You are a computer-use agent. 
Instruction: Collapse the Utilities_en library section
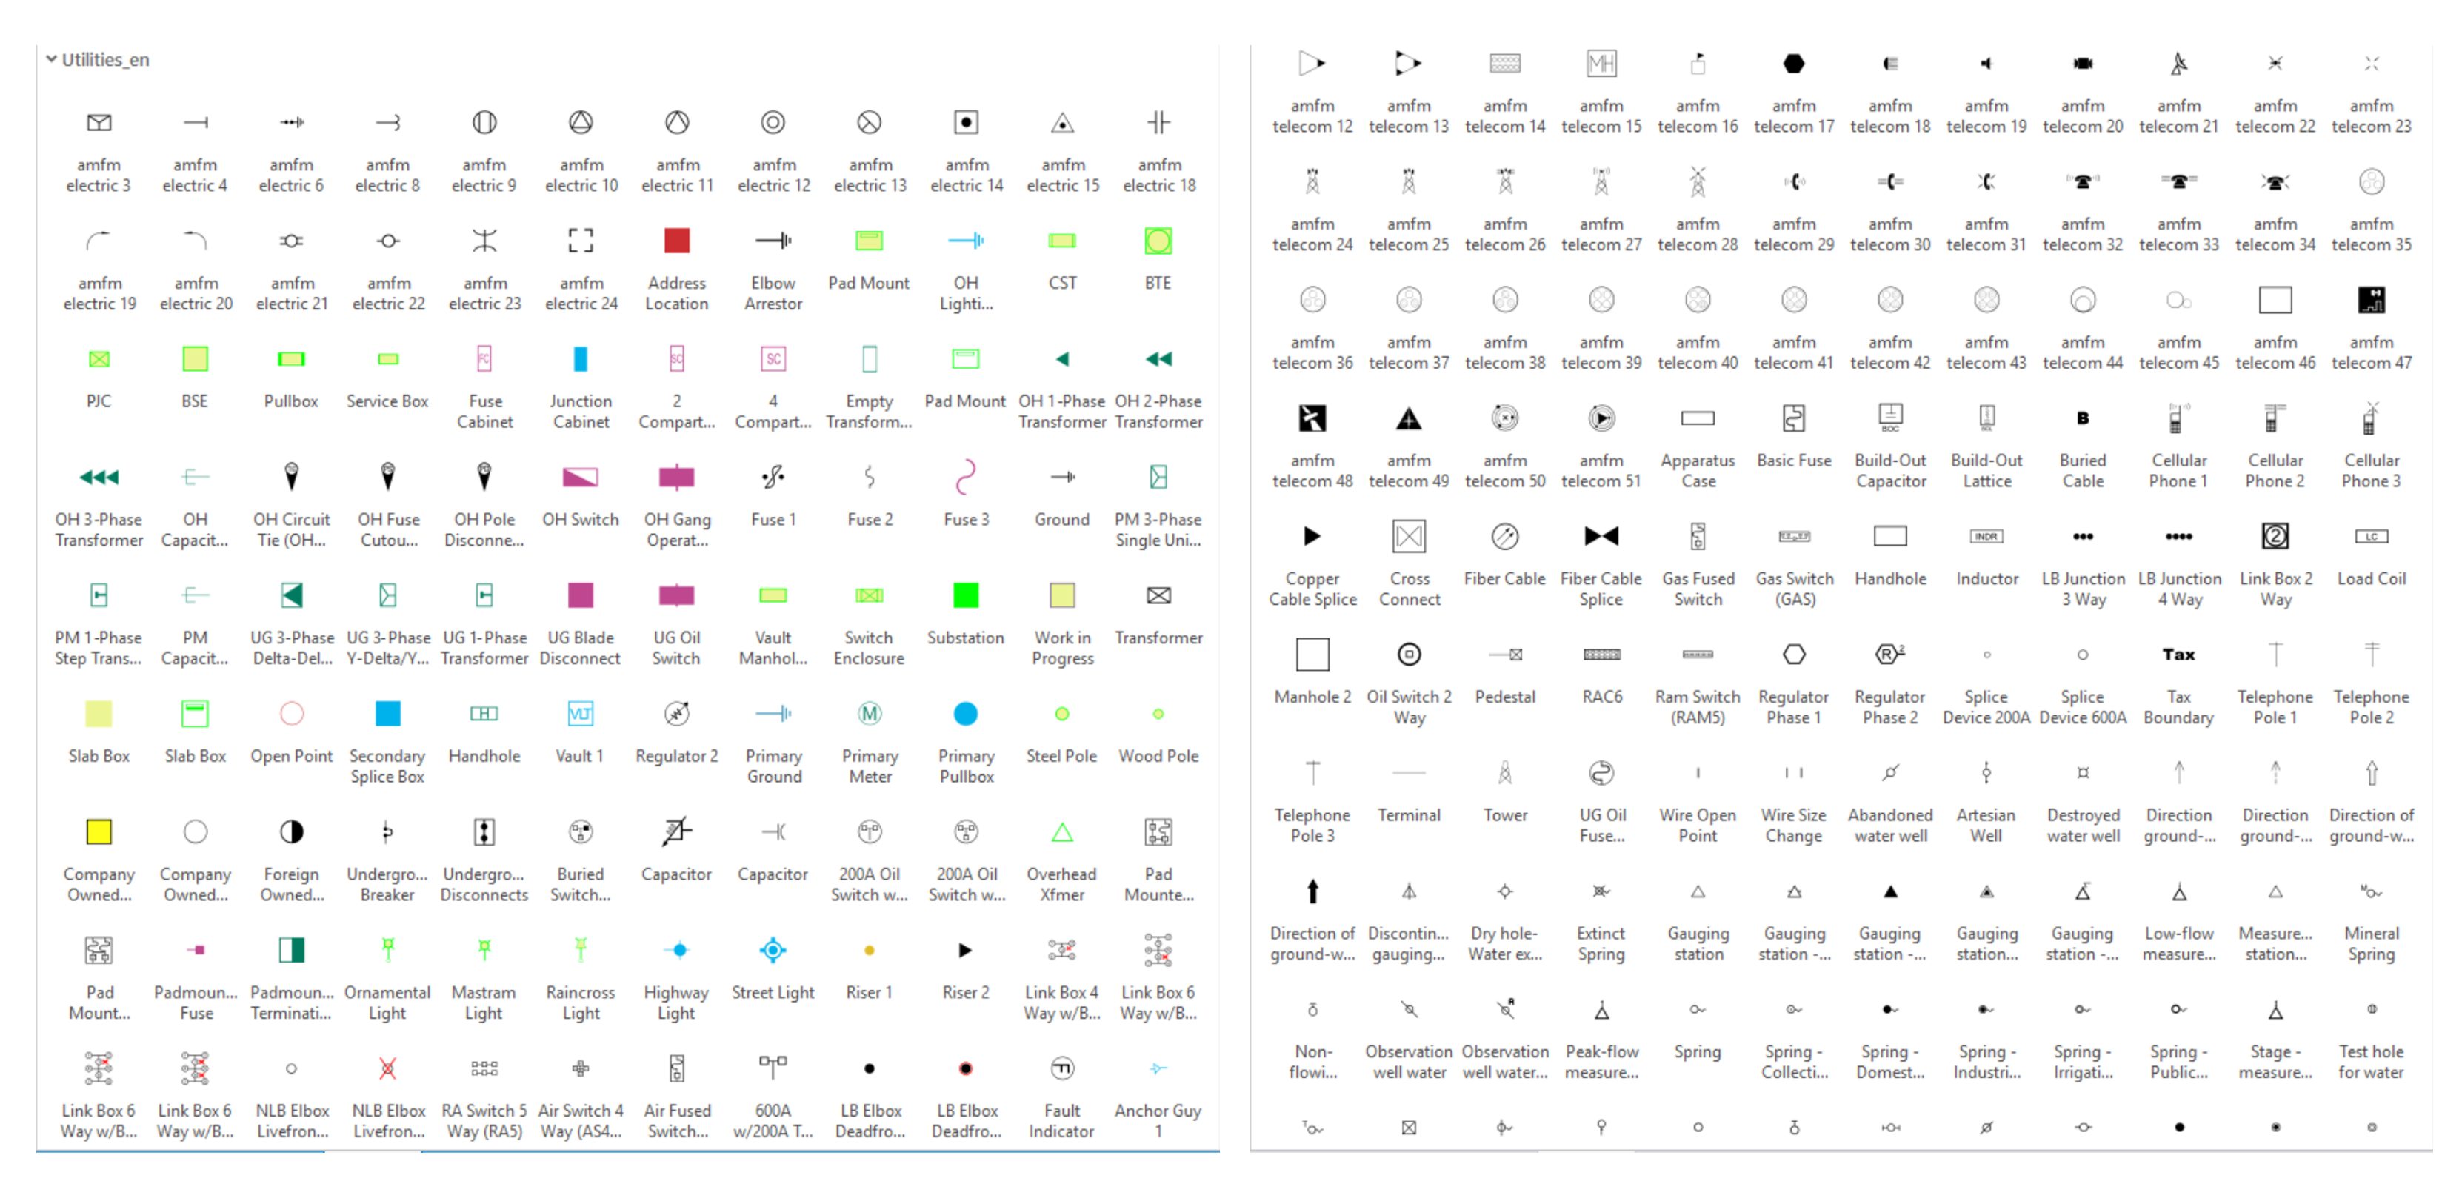point(50,59)
